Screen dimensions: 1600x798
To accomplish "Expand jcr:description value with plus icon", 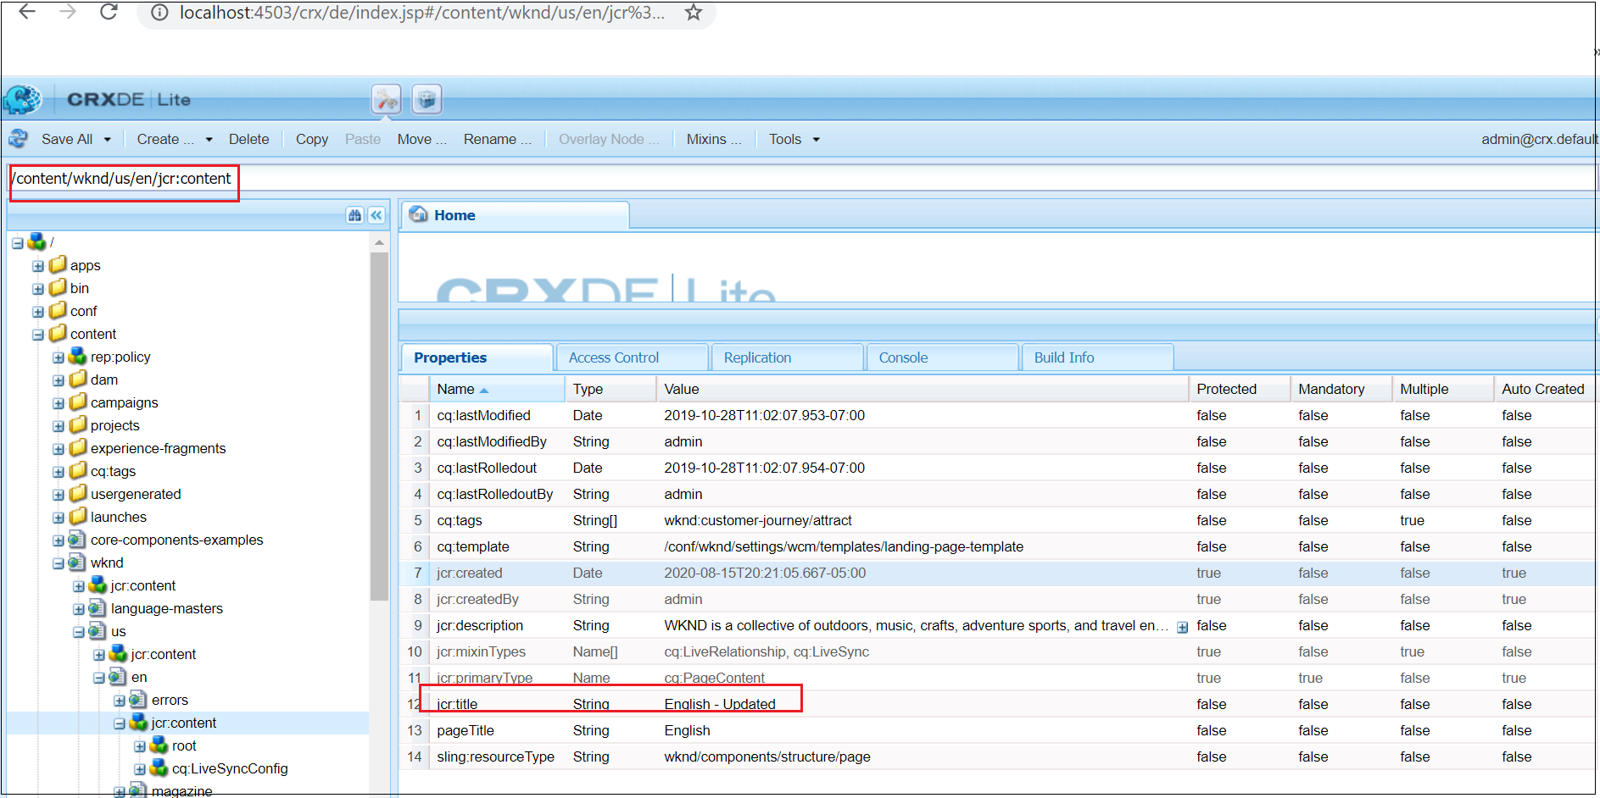I will tap(1182, 627).
